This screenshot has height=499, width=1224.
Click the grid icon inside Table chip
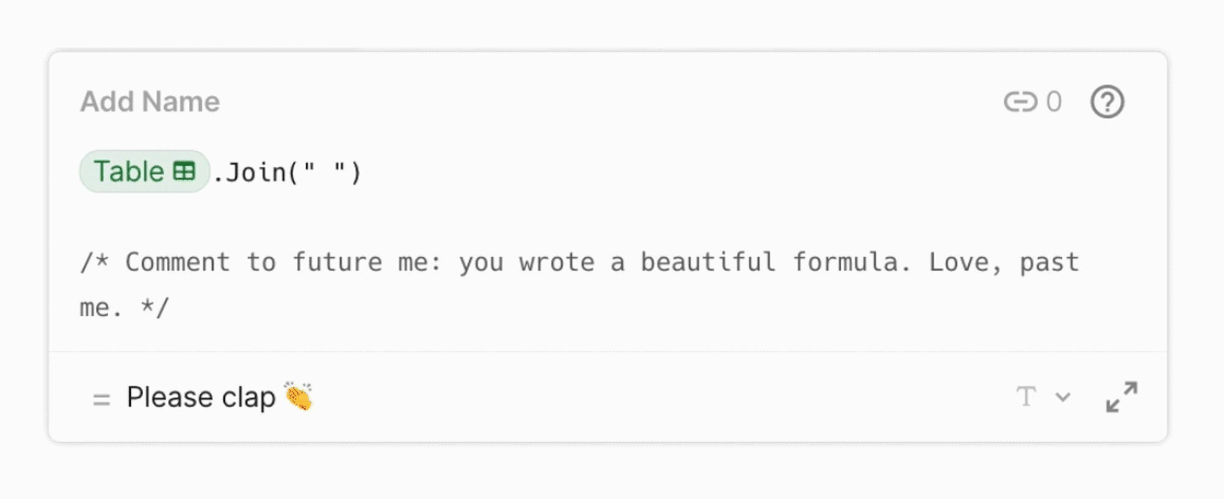184,171
